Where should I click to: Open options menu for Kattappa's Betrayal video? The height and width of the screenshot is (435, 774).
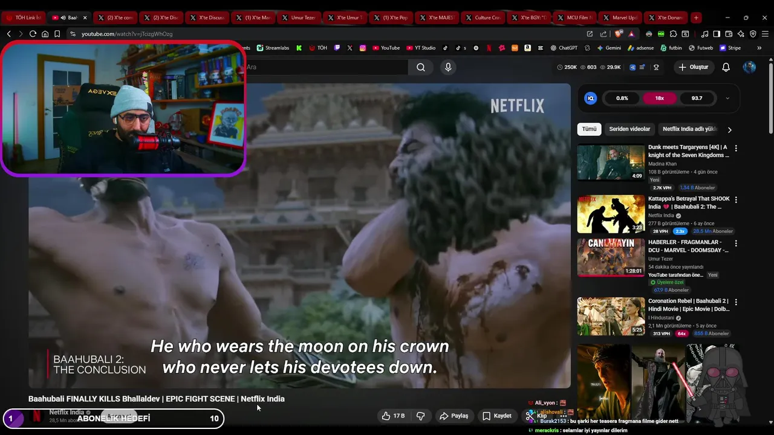(736, 199)
